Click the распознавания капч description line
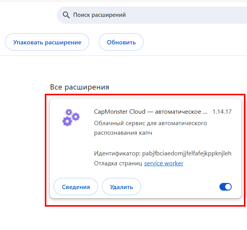Screen dimensions: 247x230 coord(123,133)
